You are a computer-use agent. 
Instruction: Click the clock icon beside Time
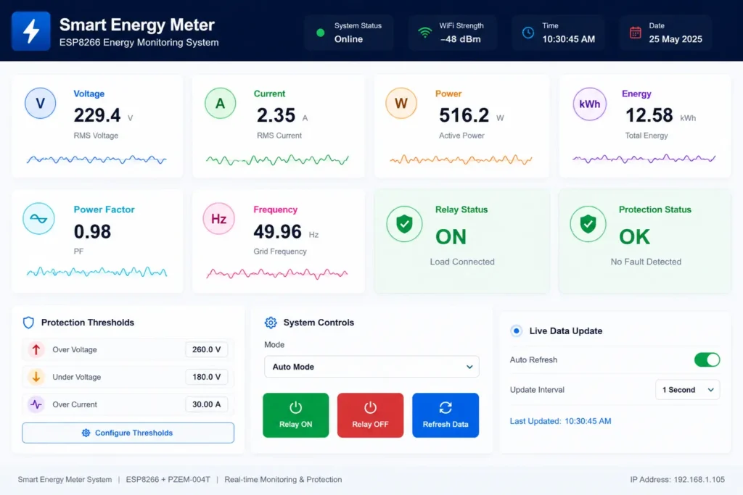[528, 33]
